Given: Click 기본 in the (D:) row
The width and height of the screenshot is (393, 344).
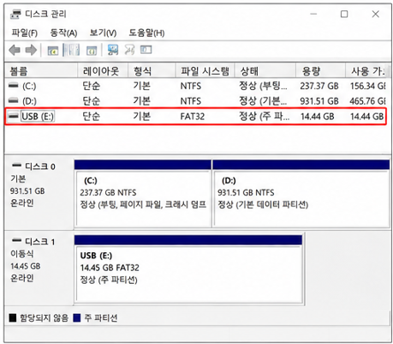Looking at the screenshot, I should coord(141,101).
